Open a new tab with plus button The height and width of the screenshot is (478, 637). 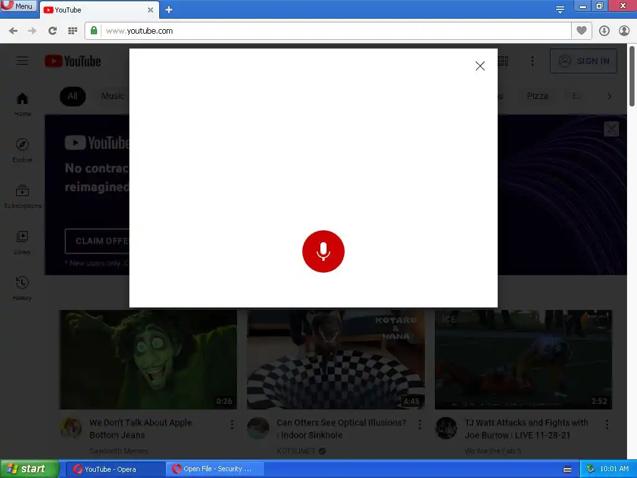[169, 10]
